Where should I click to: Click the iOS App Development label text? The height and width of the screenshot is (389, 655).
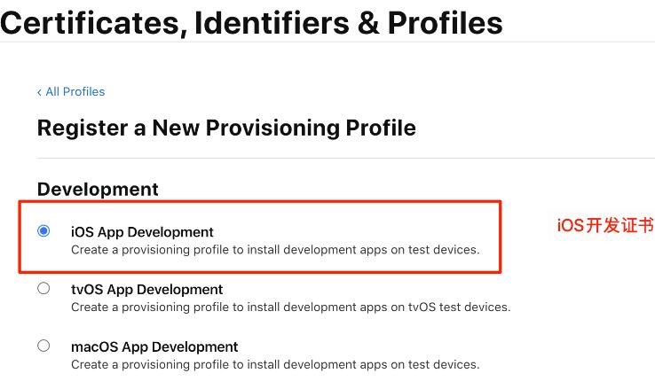(142, 232)
